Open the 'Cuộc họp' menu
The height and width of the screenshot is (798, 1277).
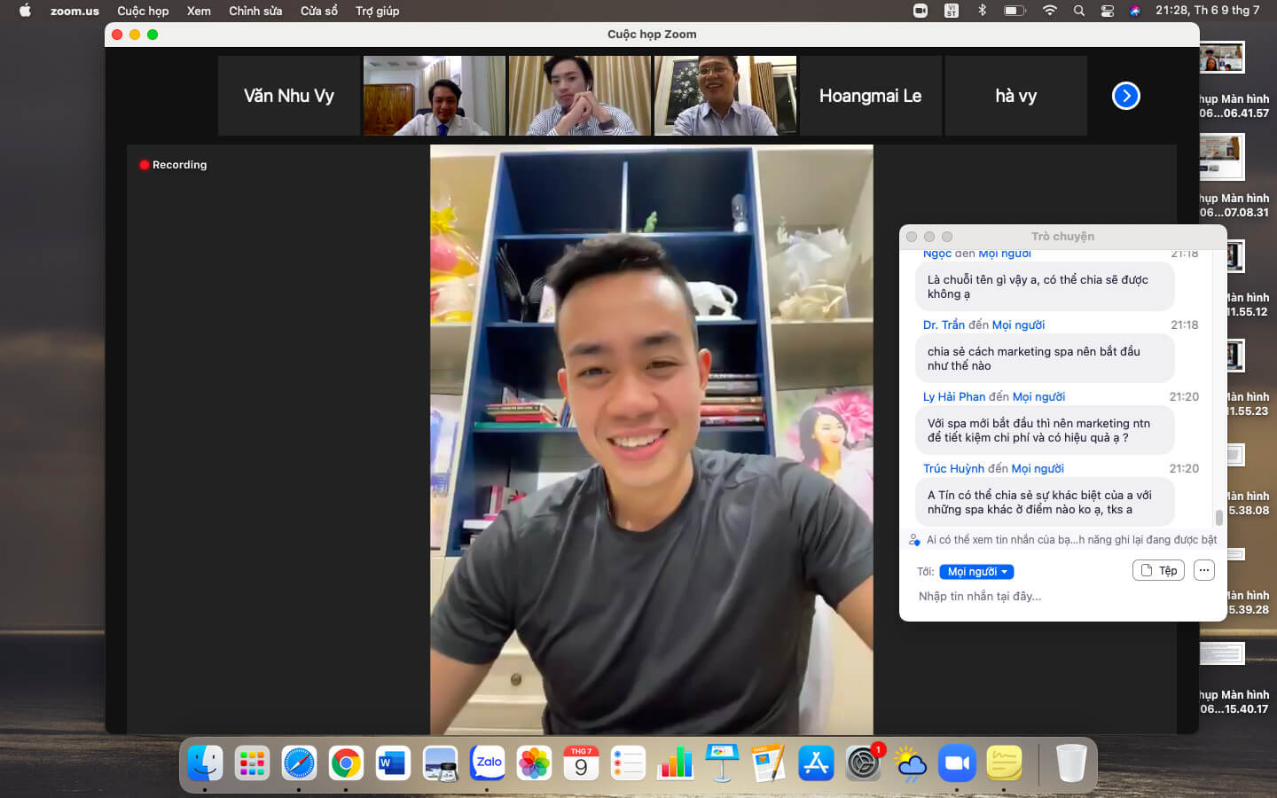(143, 11)
